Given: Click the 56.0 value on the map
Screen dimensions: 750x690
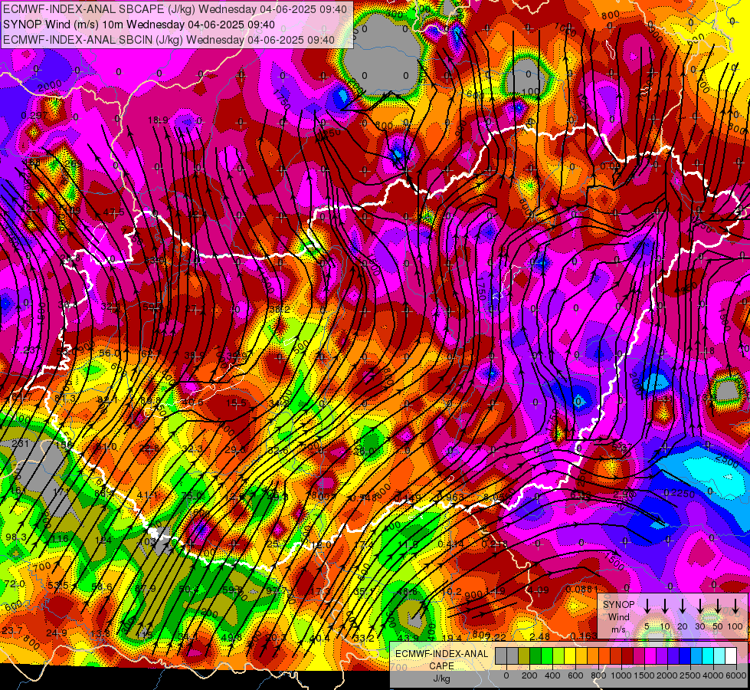Looking at the screenshot, I should click(x=110, y=353).
